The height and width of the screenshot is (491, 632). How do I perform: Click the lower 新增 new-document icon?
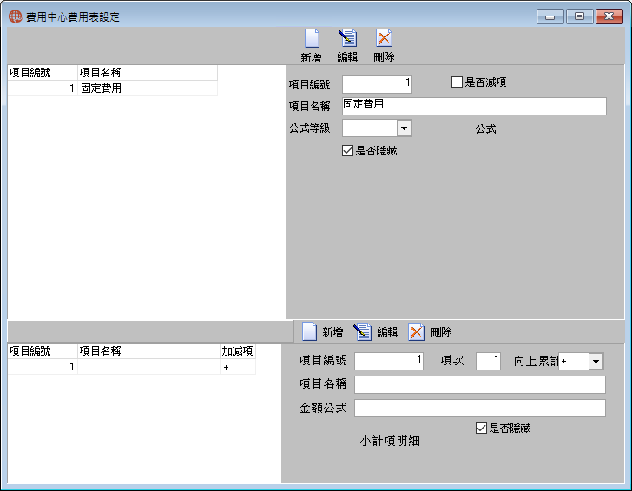(310, 332)
